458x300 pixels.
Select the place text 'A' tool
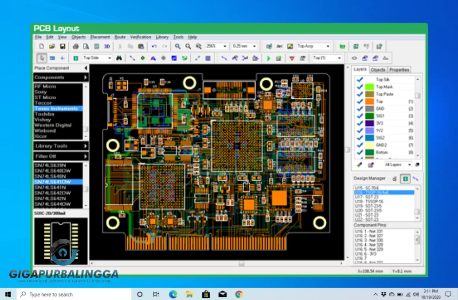pyautogui.click(x=153, y=58)
